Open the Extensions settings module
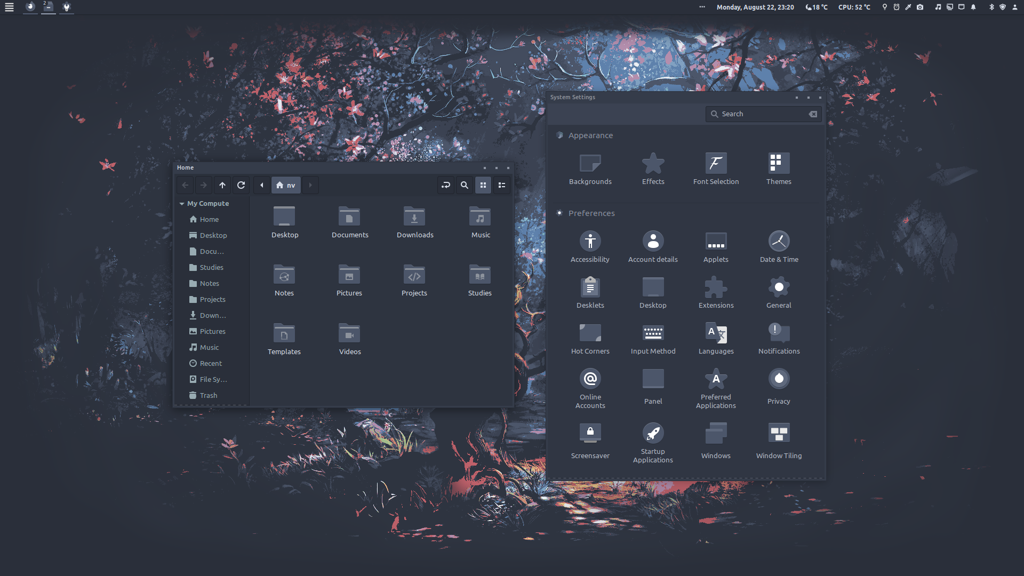The width and height of the screenshot is (1024, 576). 716,287
